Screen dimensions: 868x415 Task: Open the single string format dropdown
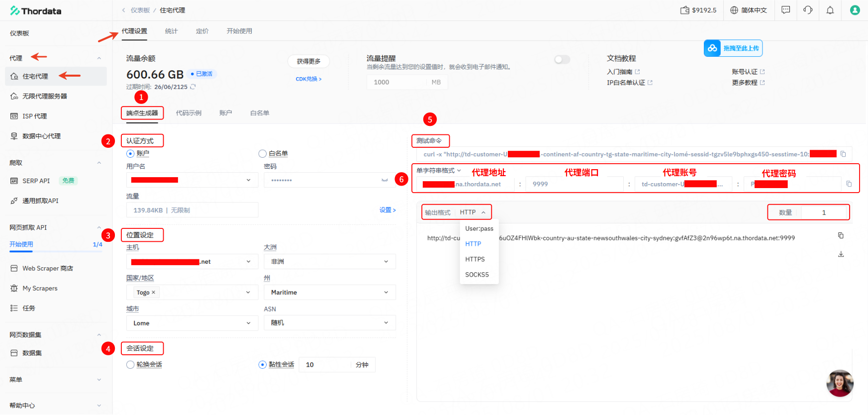[x=439, y=171]
